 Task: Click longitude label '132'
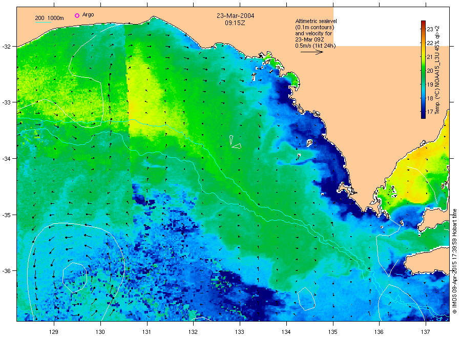[193, 332]
